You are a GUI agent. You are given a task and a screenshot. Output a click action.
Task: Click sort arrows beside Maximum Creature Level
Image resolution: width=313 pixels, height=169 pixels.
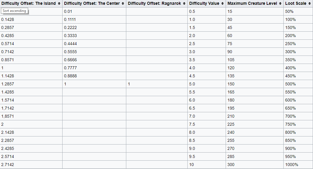280,4
